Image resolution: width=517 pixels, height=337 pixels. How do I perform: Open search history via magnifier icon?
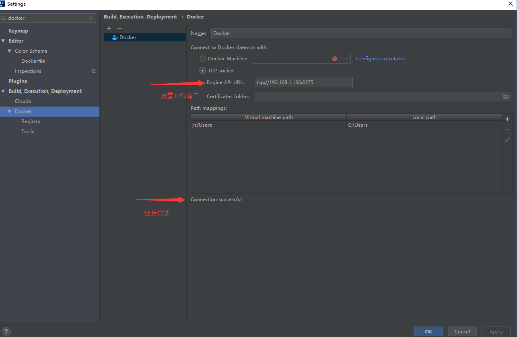click(4, 18)
